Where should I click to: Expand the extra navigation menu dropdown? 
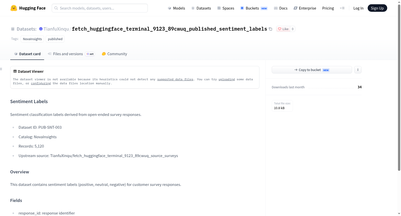pos(342,8)
